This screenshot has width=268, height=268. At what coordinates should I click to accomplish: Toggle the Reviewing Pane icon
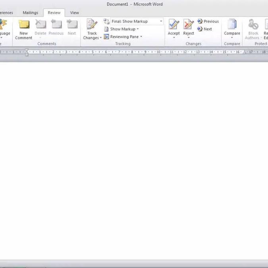coord(106,37)
